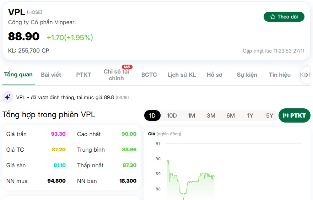Open the PTKT tab
The image size is (313, 200).
point(83,75)
